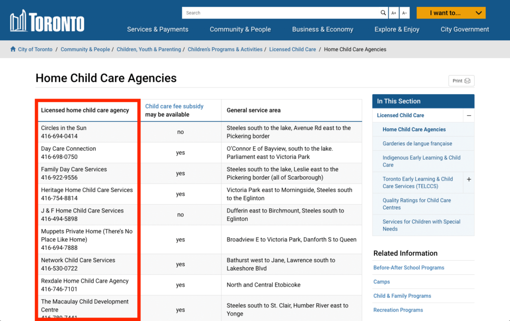Click the 'Family Day Care Services' cell
Viewport: 510px width, 321px height.
tap(88, 174)
